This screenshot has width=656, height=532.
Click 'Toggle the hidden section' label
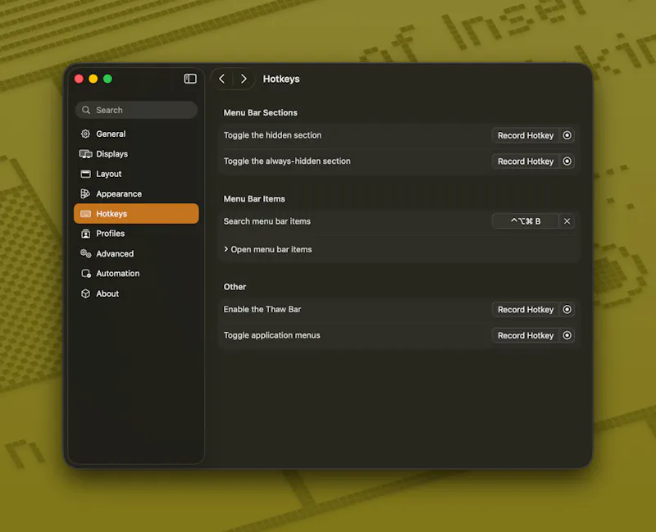272,135
